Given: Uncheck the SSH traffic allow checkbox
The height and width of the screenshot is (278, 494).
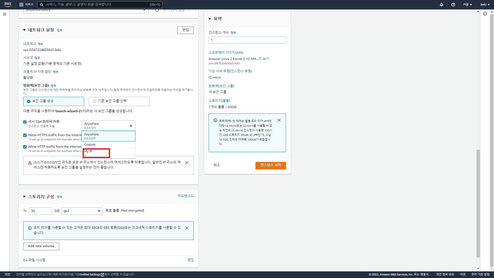Looking at the screenshot, I should point(25,122).
